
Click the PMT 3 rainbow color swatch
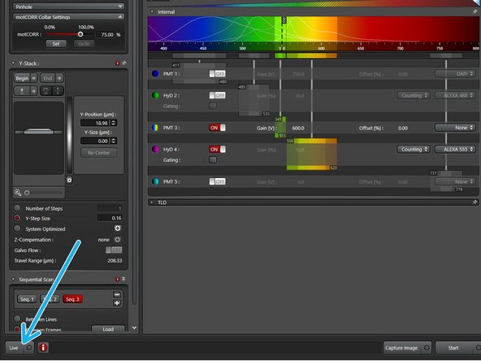[155, 128]
